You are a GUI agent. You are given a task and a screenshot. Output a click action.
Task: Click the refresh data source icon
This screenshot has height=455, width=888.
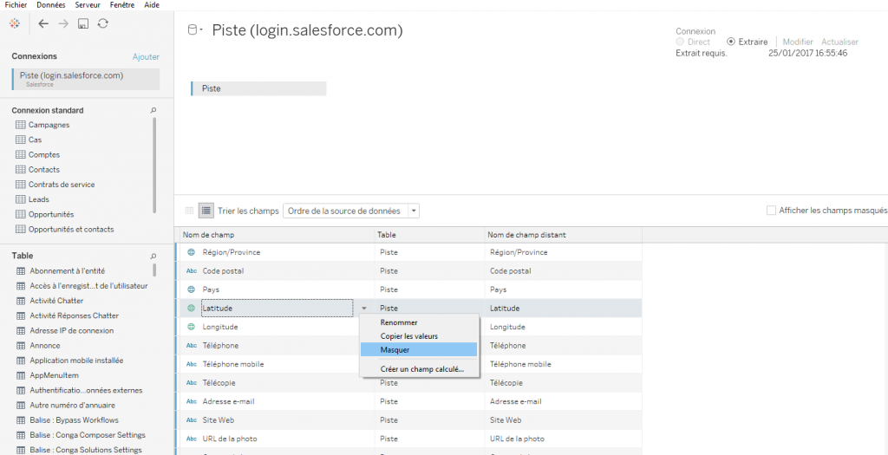pyautogui.click(x=102, y=23)
